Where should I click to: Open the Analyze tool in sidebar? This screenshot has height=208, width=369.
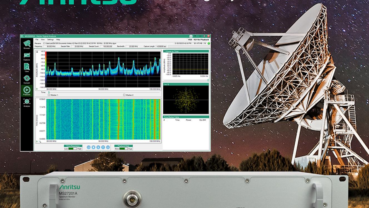pos(27,103)
